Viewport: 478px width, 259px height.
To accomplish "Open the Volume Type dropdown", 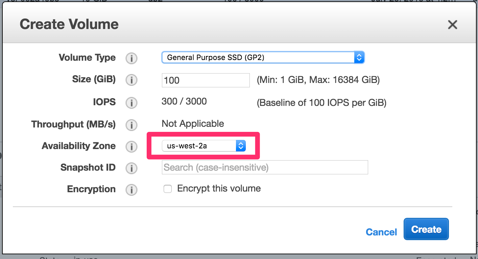I will 263,57.
